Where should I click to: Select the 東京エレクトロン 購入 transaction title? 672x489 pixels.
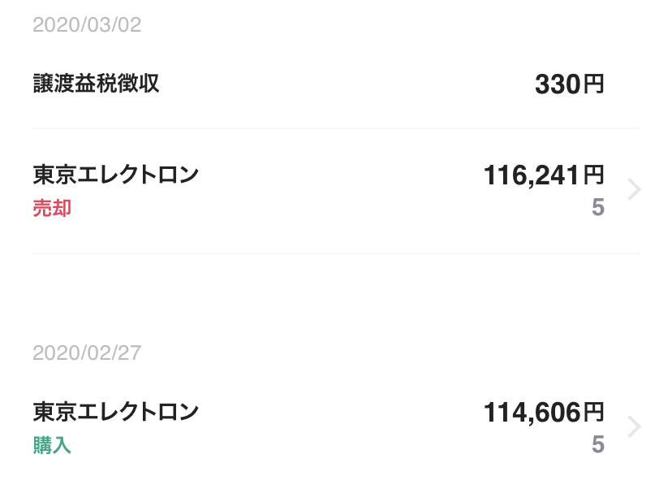point(116,412)
